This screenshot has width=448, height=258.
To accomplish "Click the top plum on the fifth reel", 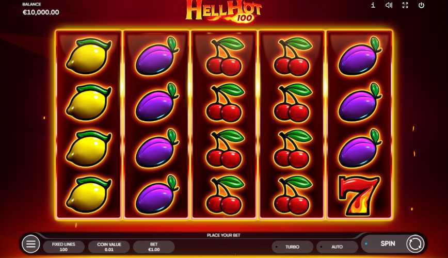I will coord(360,56).
